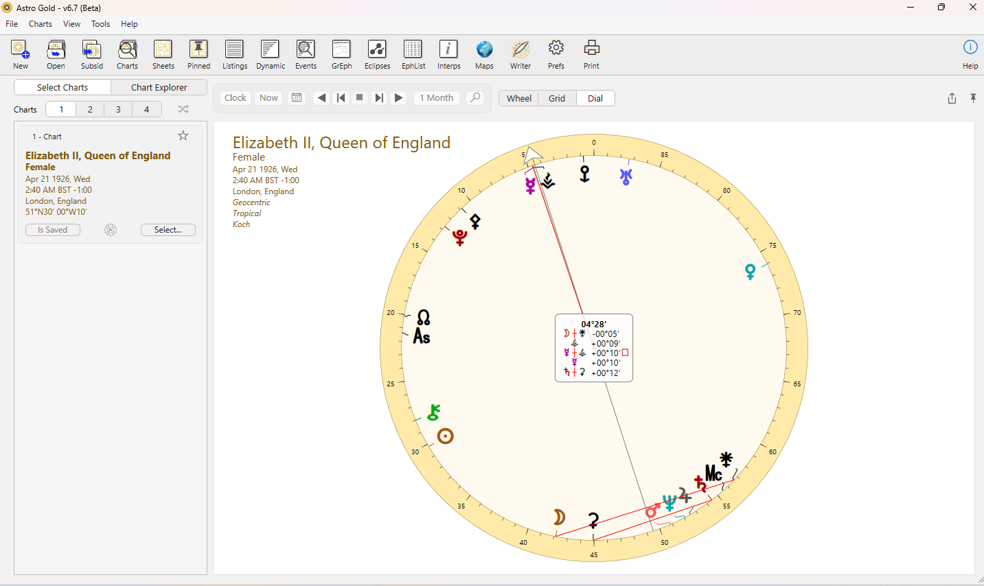Screen dimensions: 984x586
Task: Open the Subsid charts tool
Action: click(x=91, y=54)
